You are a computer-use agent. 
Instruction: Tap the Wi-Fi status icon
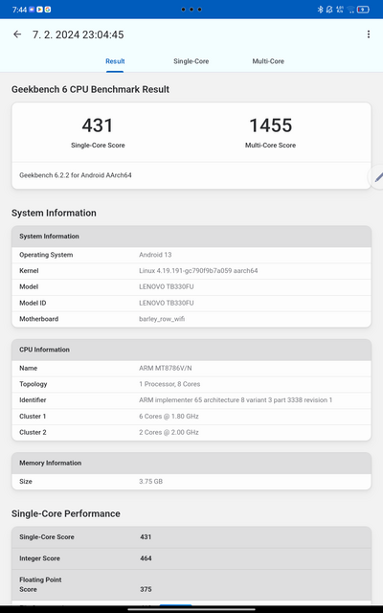pyautogui.click(x=350, y=10)
